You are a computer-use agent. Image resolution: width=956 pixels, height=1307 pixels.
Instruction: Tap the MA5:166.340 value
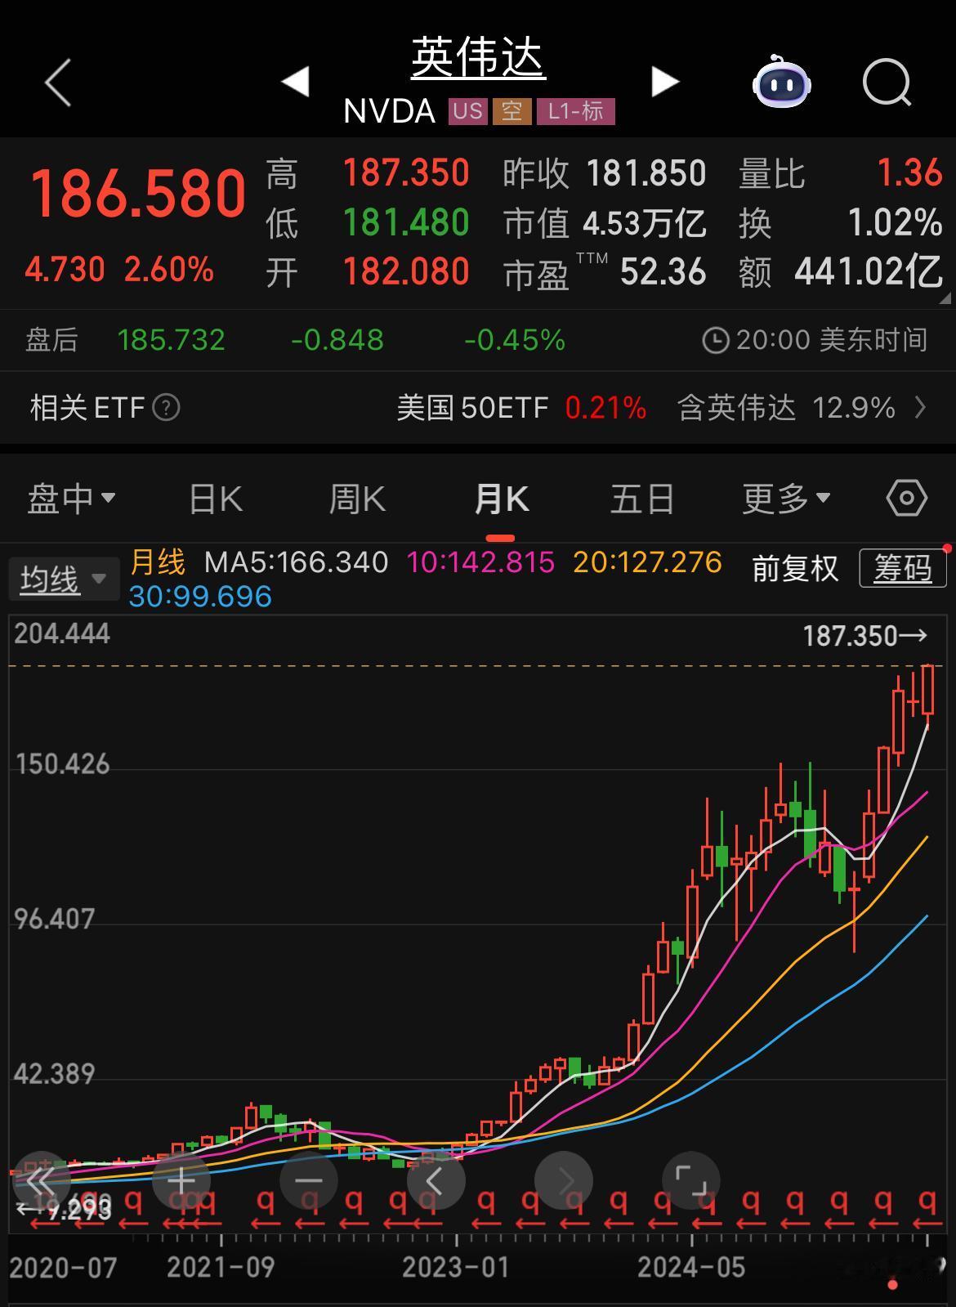point(296,562)
